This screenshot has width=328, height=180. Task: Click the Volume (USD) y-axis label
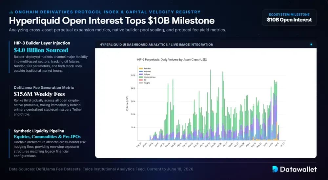[127, 103]
